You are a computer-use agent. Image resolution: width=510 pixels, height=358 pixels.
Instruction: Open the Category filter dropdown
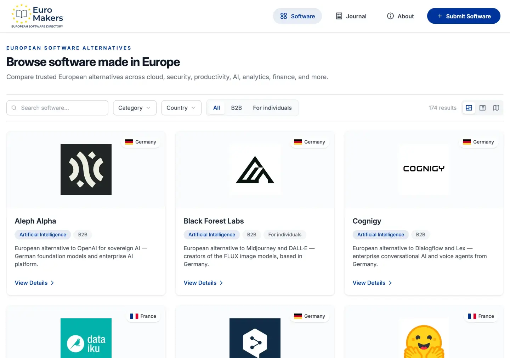(135, 108)
